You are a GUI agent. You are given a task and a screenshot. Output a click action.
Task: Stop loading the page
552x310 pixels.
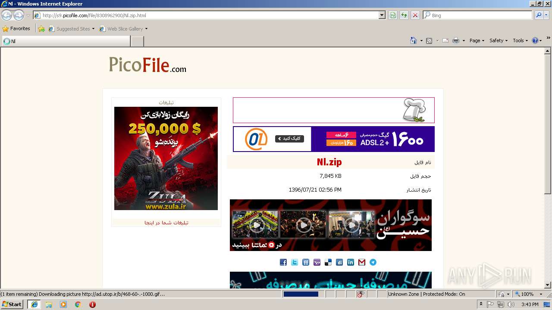coord(415,15)
